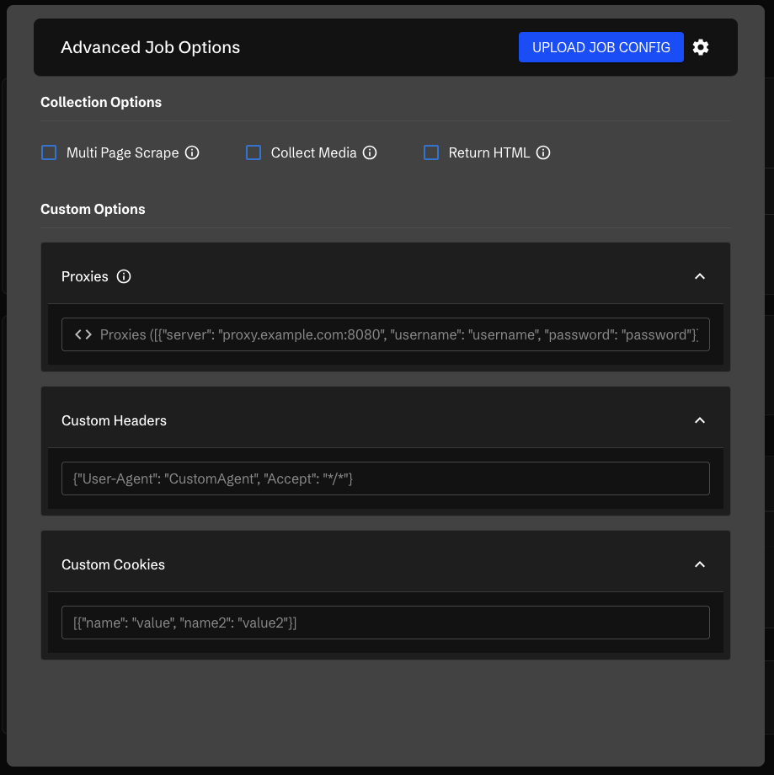Check the Return HTML checkbox
The width and height of the screenshot is (774, 775).
431,152
